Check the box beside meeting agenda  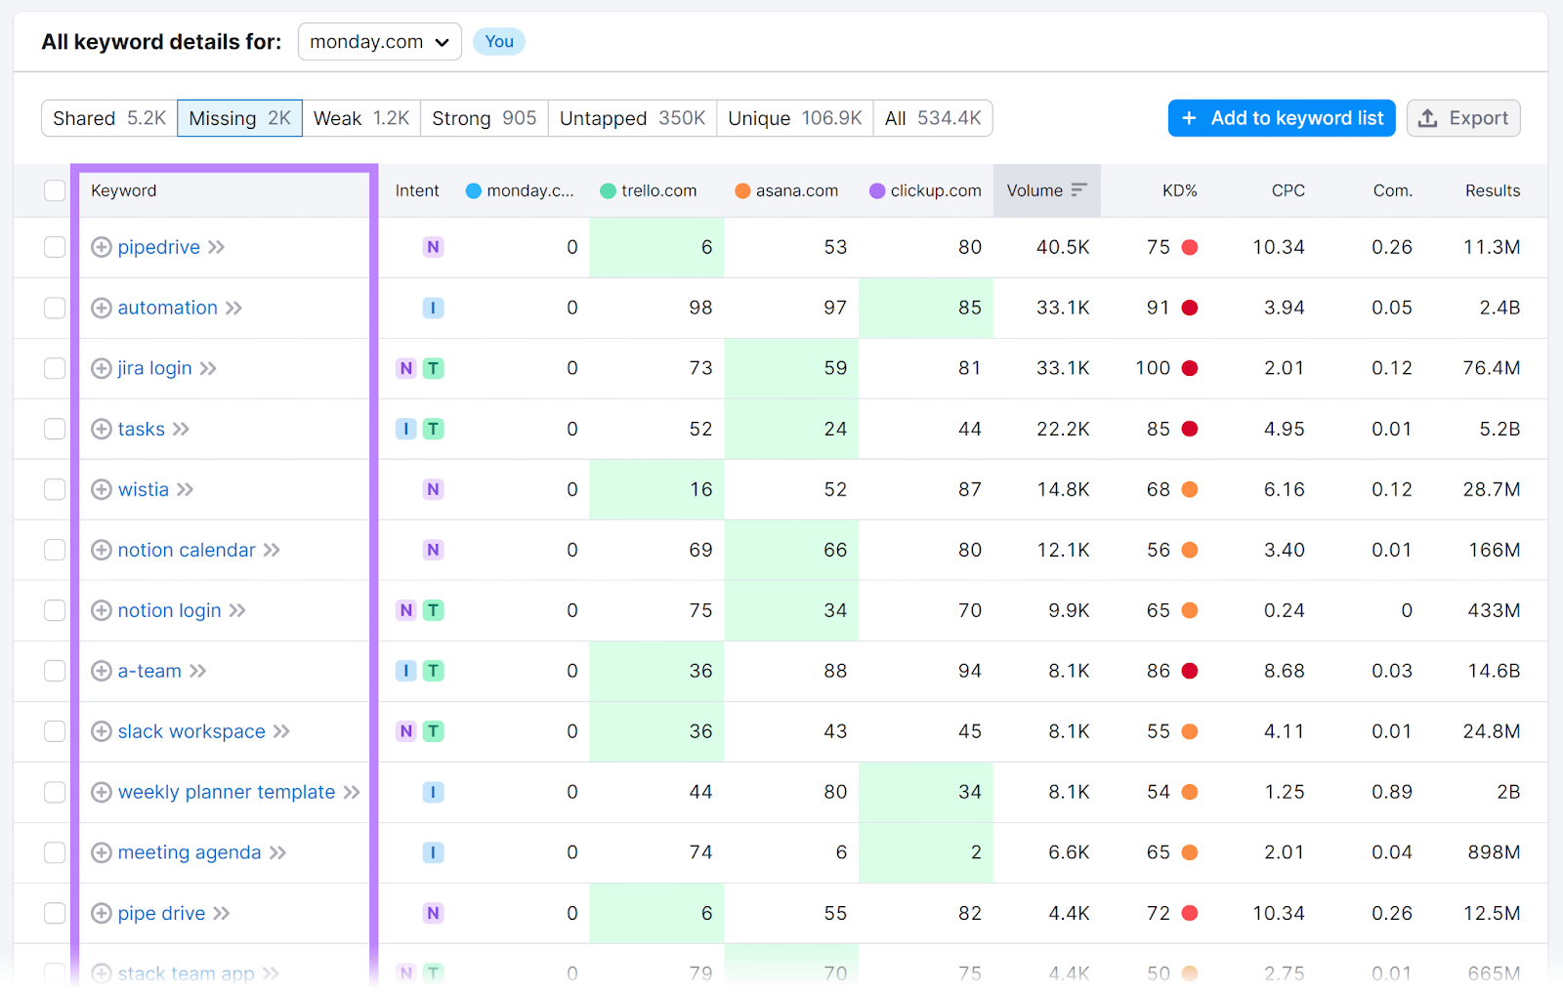pyautogui.click(x=55, y=852)
